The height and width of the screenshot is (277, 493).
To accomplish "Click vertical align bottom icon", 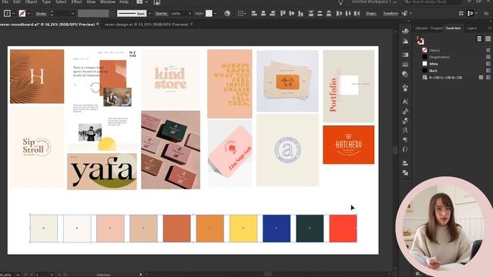I will [301, 14].
